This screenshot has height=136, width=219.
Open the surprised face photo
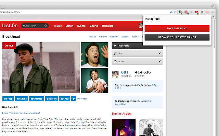coord(94,54)
